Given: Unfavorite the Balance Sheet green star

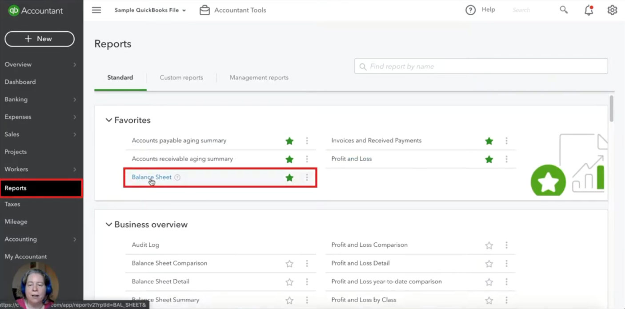Looking at the screenshot, I should pos(289,178).
